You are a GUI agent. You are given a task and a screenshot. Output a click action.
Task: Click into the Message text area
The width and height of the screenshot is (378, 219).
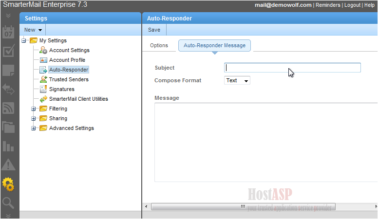click(x=266, y=143)
